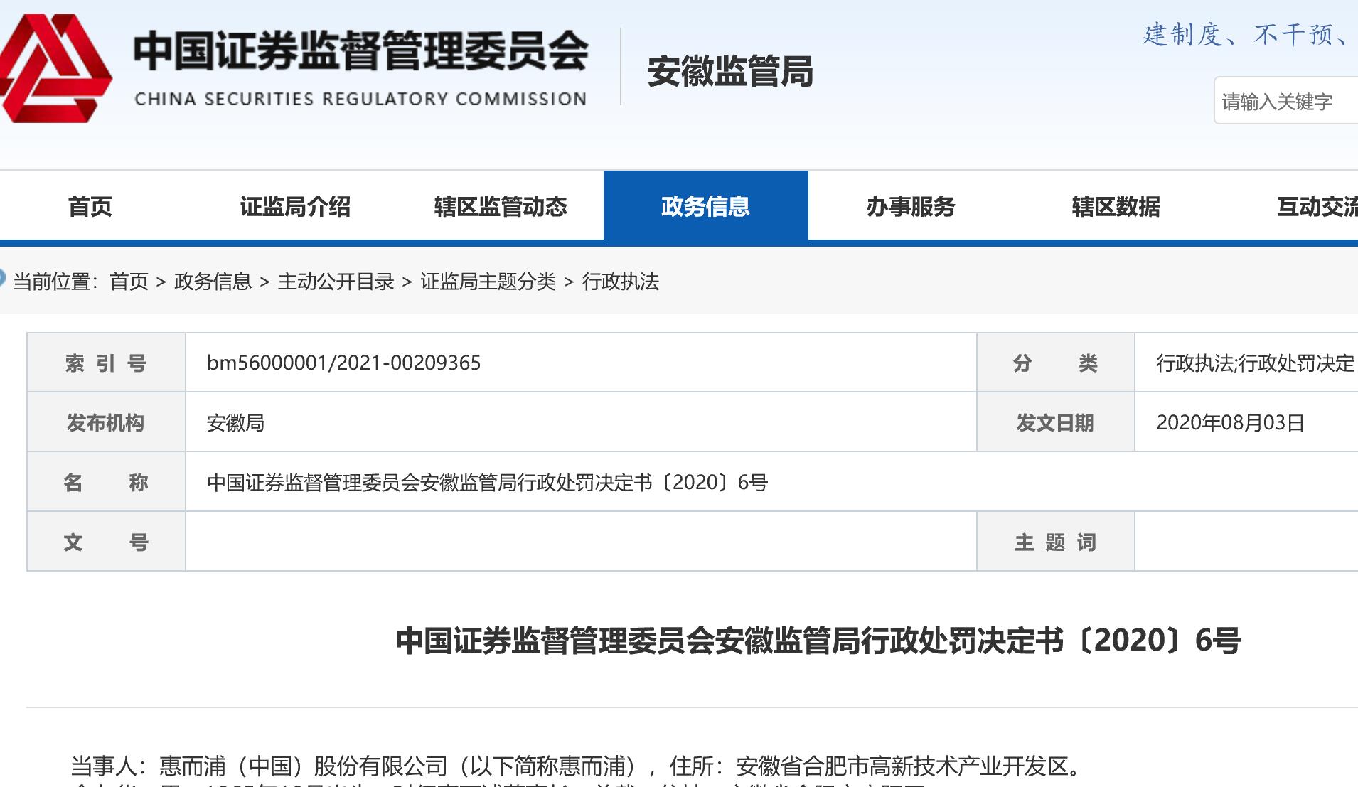
Task: Click the 行政执法 breadcrumb link
Action: click(621, 282)
